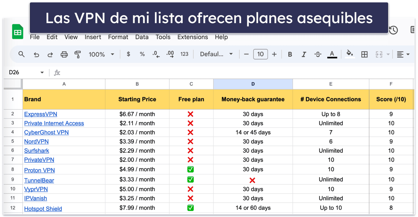Open the fill color picker

click(350, 54)
